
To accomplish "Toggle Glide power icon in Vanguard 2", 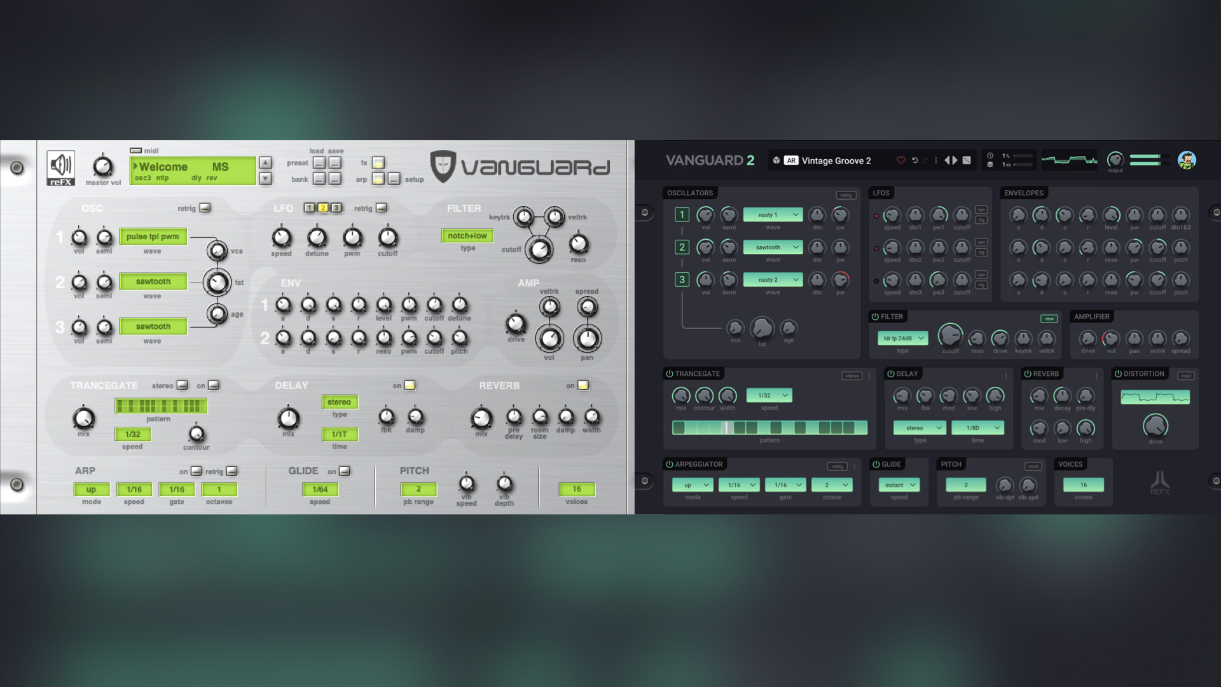I will tap(876, 464).
